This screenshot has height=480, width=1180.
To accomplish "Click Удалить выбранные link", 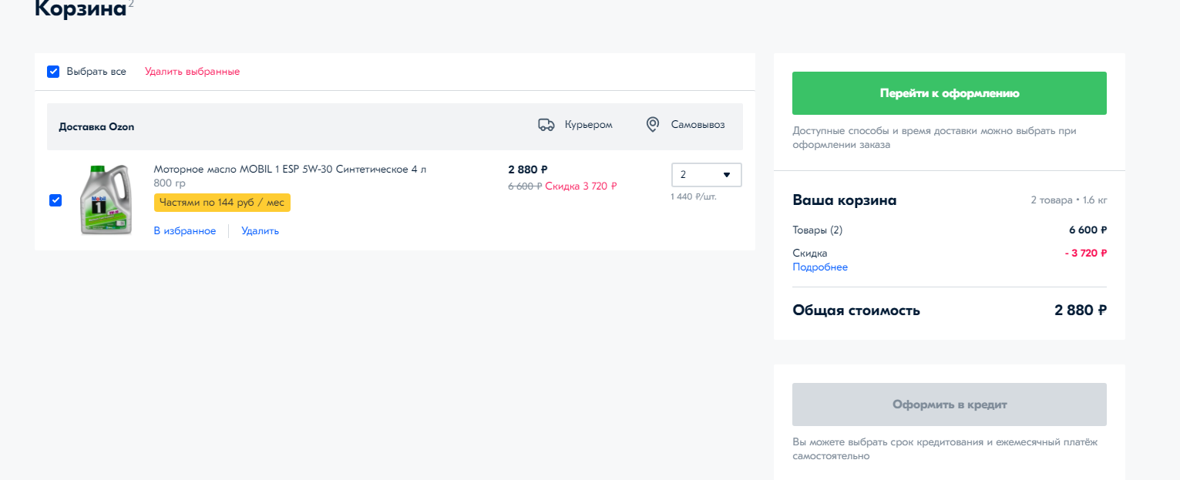I will 192,72.
